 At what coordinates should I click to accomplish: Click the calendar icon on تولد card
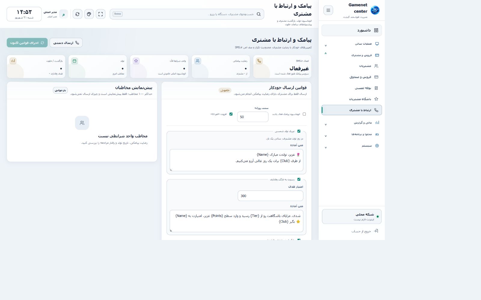pyautogui.click(x=75, y=61)
